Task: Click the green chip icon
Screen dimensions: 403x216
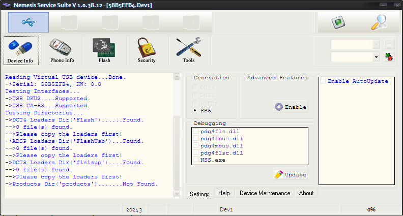Action: (x=338, y=22)
